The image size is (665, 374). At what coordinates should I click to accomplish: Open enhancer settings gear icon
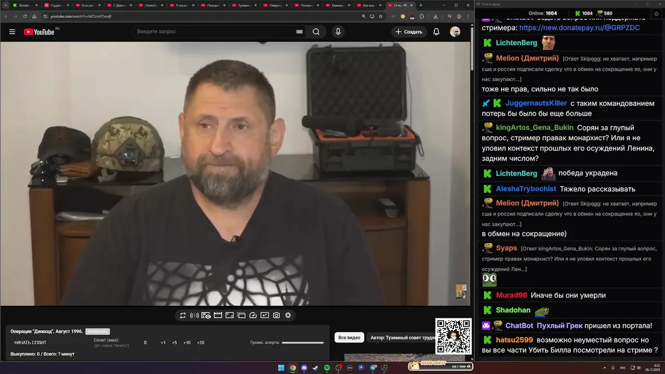pyautogui.click(x=288, y=315)
